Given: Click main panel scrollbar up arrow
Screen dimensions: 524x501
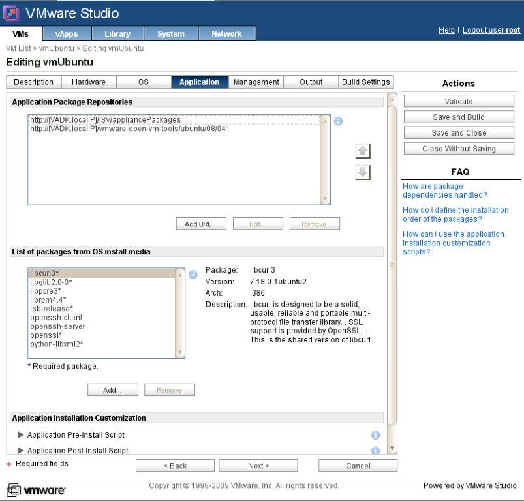Looking at the screenshot, I should [392, 99].
